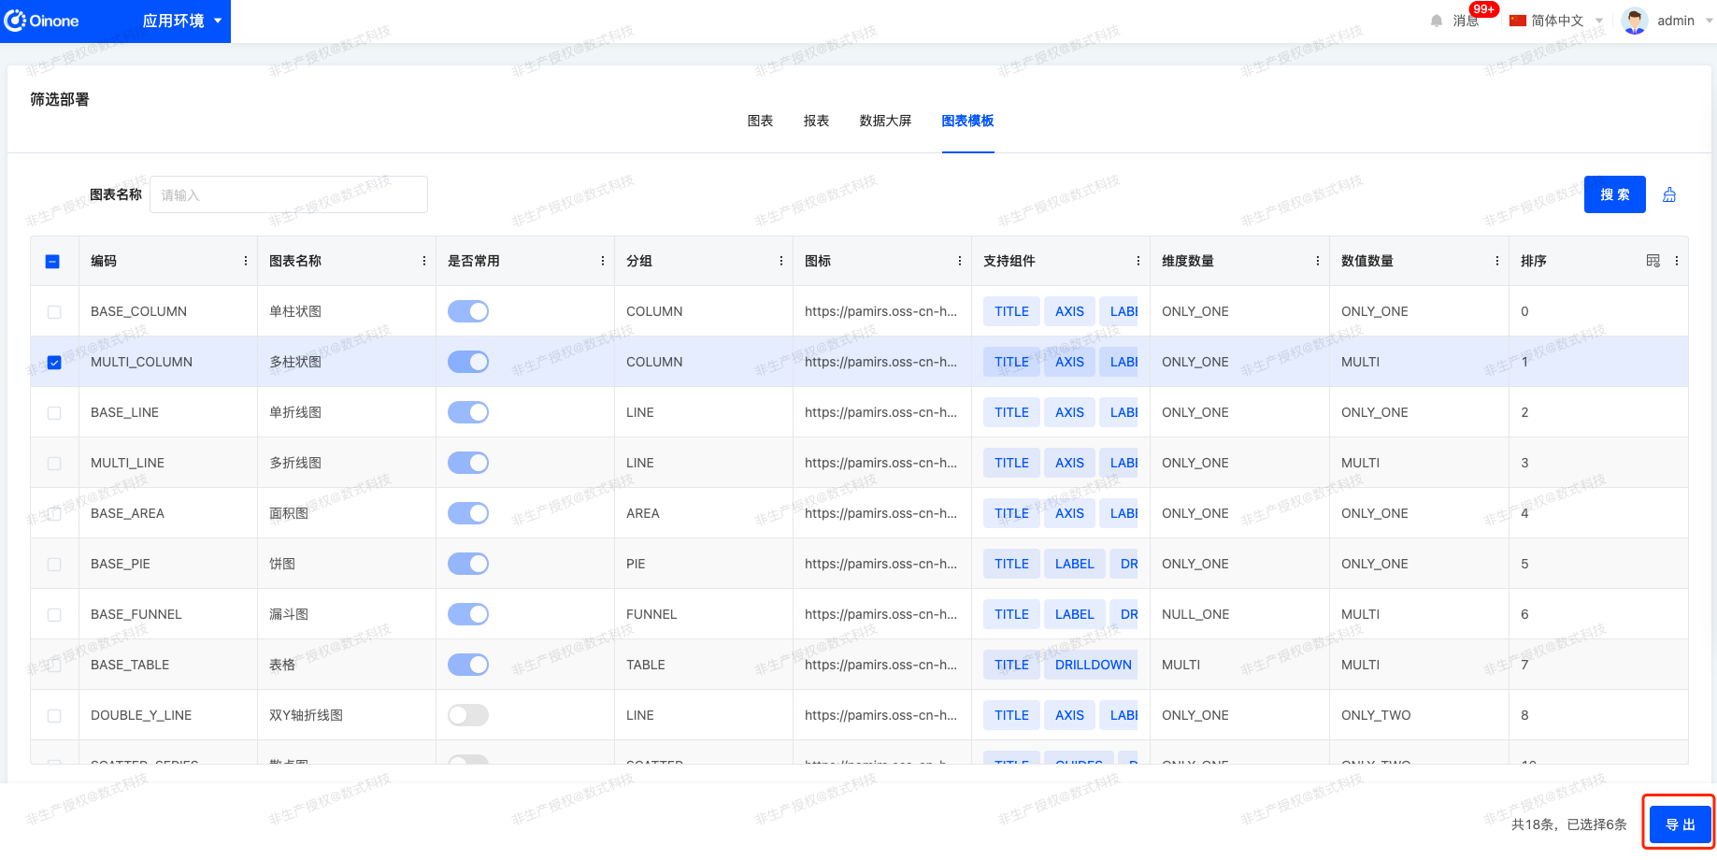Image resolution: width=1717 pixels, height=860 pixels.
Task: Toggle 是否常用 switch for BASE_TABLE
Action: point(468,665)
